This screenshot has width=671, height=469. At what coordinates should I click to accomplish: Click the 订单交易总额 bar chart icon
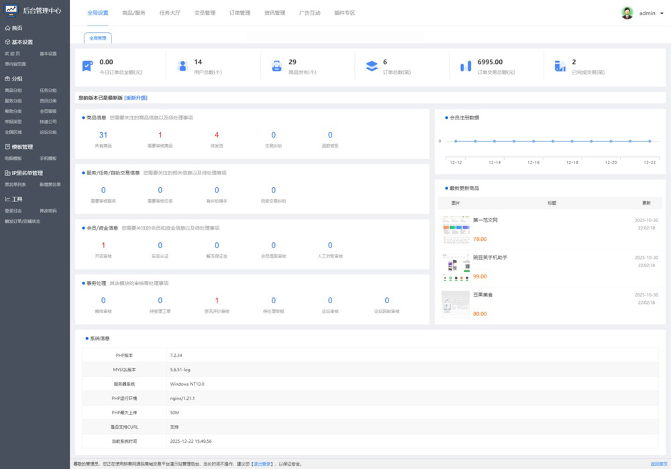tap(466, 66)
